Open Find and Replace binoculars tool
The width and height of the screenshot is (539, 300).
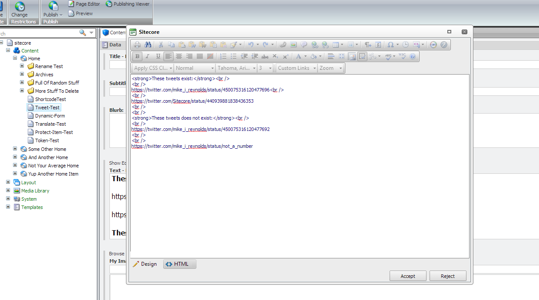[x=148, y=45]
